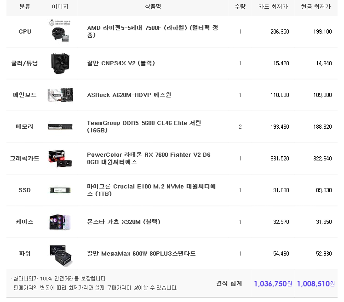Click the 카드 최저가 column header
The width and height of the screenshot is (344, 302).
coord(273,7)
